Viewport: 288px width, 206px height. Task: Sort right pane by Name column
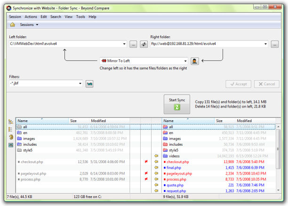[x=188, y=121]
